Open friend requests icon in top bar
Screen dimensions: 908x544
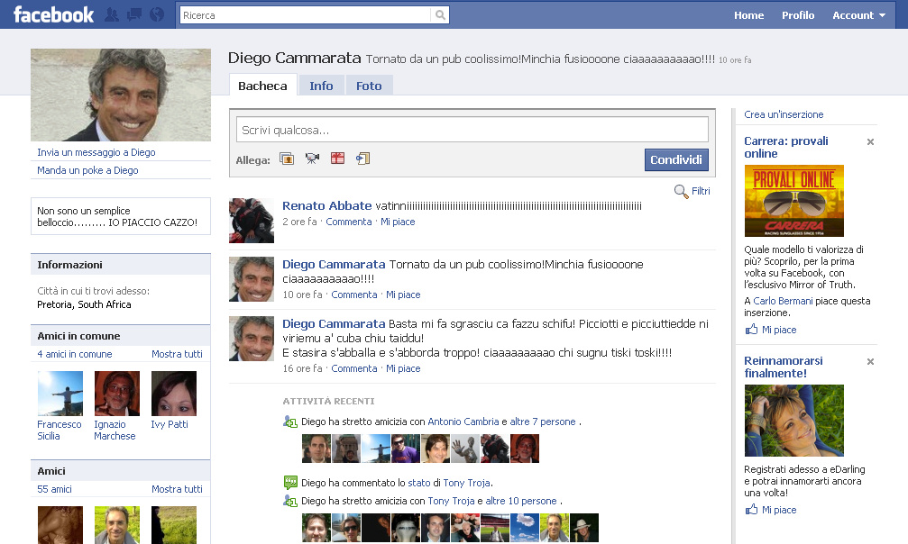(x=112, y=15)
